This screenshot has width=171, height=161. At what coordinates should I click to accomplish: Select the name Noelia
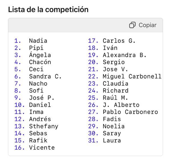[x=114, y=126]
